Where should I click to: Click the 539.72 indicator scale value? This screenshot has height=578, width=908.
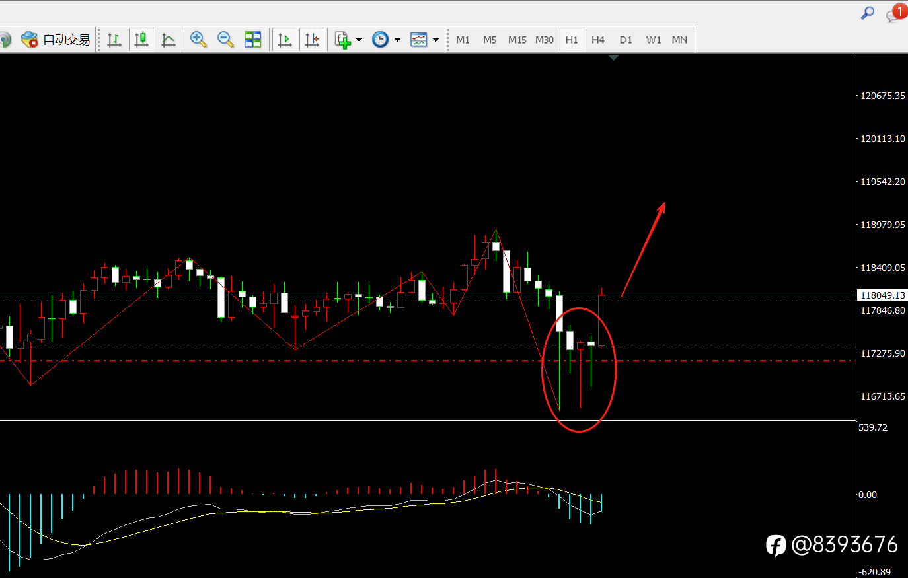[x=873, y=427]
